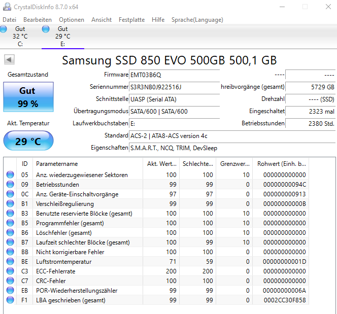Click status orb for row 0C Einschaltvorgänge
This screenshot has width=337, height=314.
[x=10, y=194]
